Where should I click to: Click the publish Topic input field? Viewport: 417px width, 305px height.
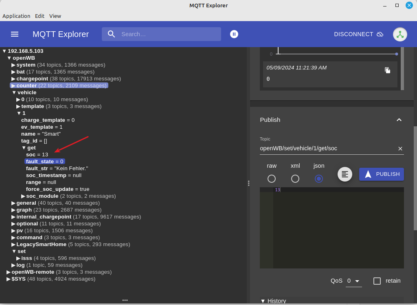coord(328,149)
